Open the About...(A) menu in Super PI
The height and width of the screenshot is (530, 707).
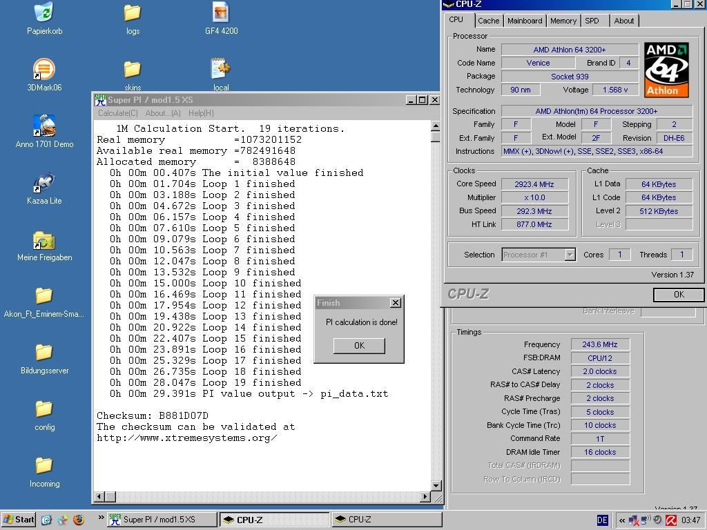163,113
